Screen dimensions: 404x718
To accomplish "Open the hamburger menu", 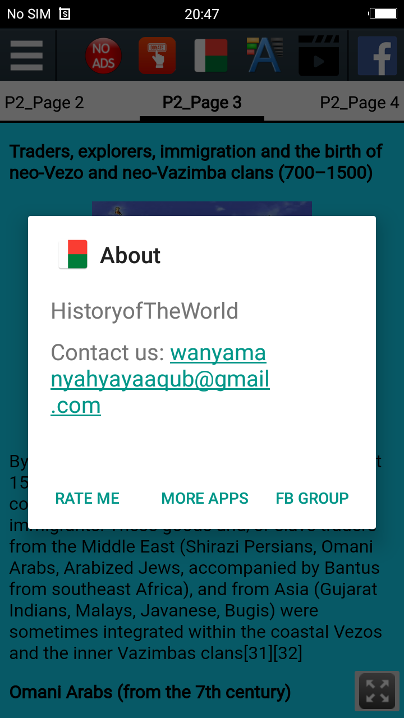I will tap(26, 56).
